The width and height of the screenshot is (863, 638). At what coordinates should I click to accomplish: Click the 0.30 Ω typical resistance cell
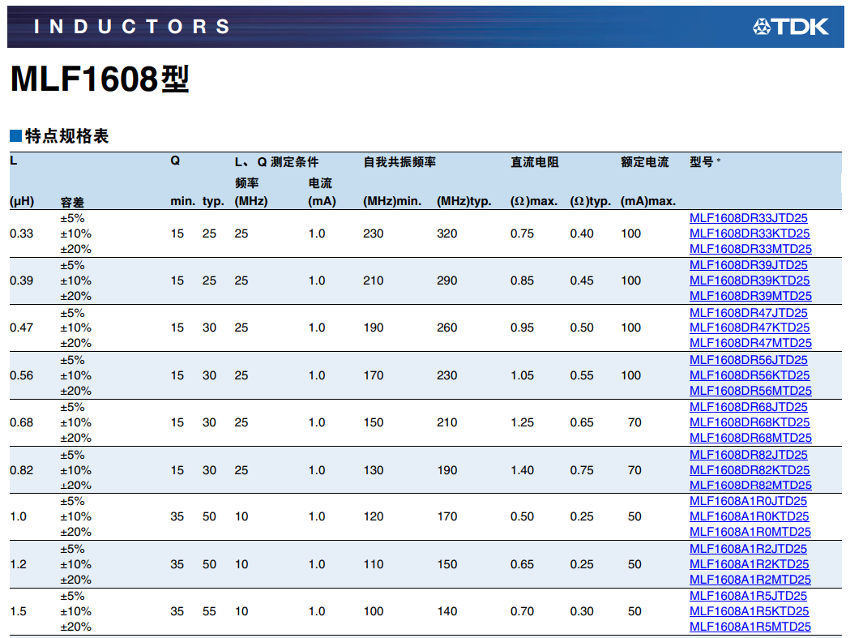(582, 611)
